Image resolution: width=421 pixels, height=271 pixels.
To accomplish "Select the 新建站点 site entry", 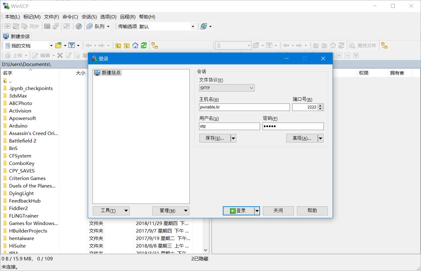I will pos(108,73).
